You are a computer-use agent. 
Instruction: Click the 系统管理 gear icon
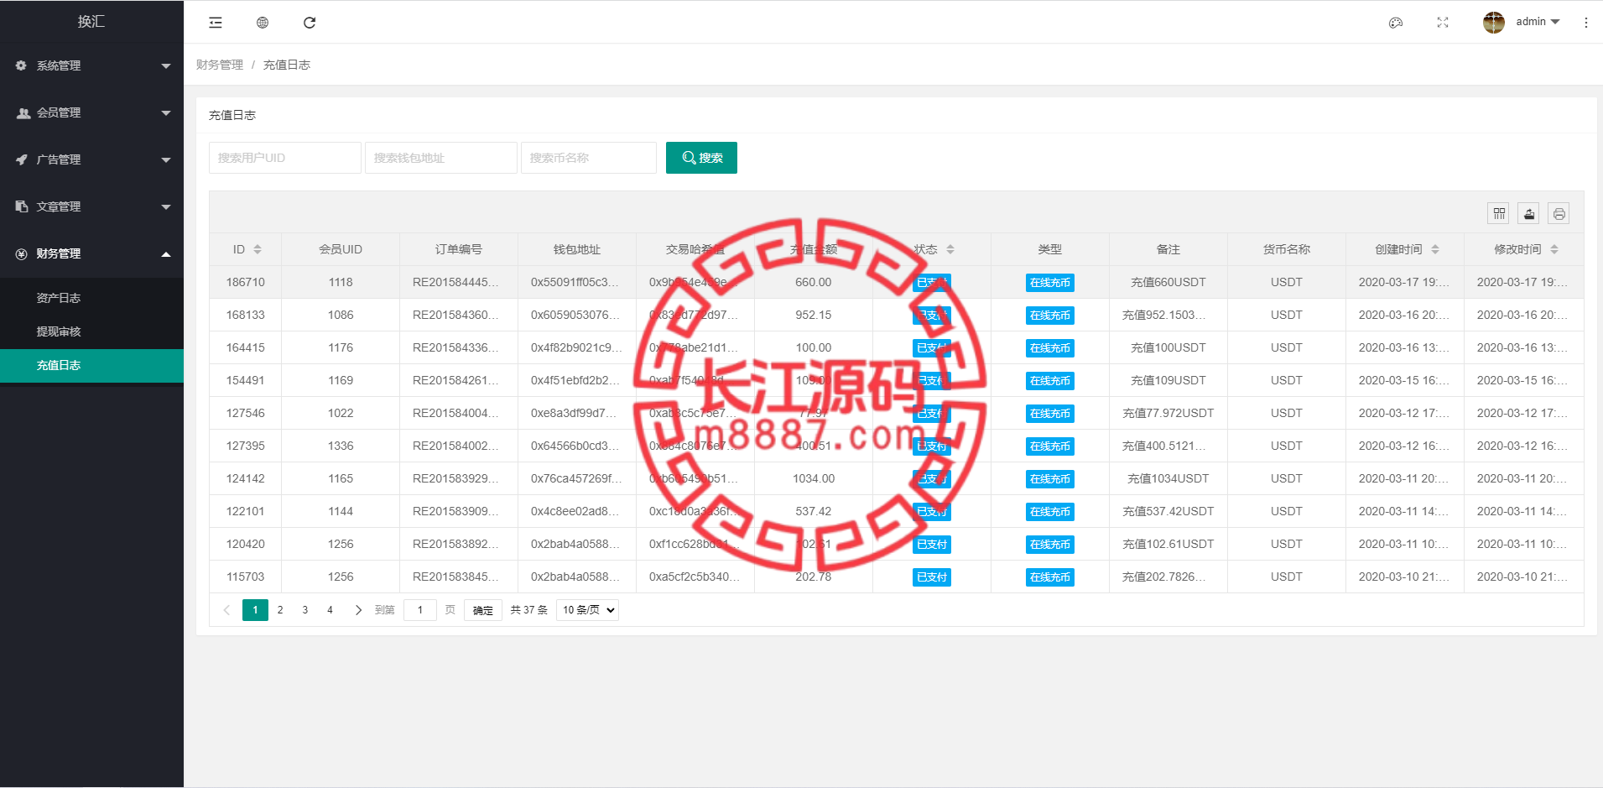22,65
